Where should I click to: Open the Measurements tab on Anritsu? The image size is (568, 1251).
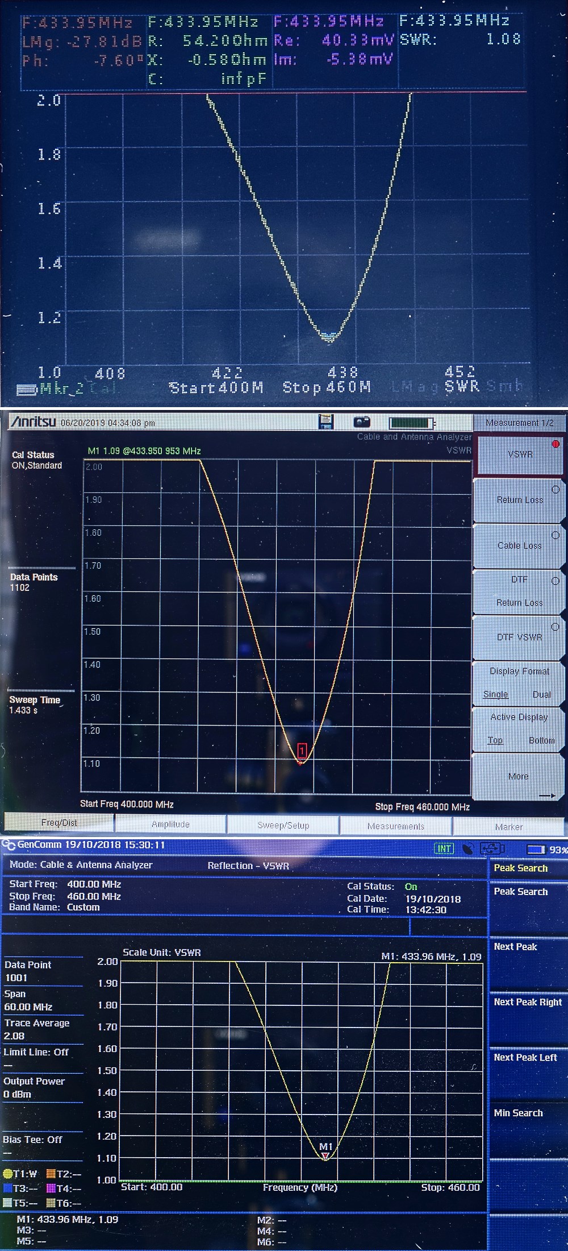[396, 826]
